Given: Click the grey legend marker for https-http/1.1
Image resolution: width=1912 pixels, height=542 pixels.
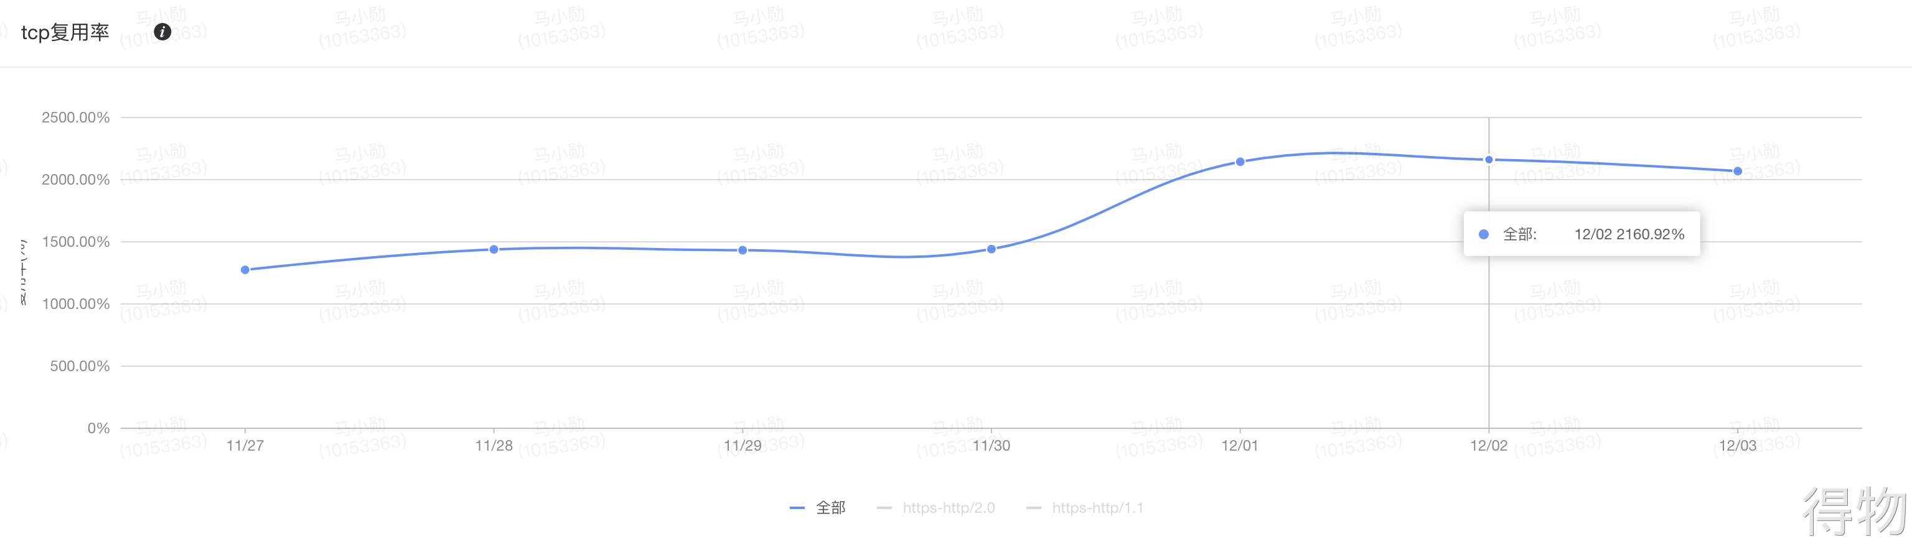Looking at the screenshot, I should pyautogui.click(x=1033, y=508).
